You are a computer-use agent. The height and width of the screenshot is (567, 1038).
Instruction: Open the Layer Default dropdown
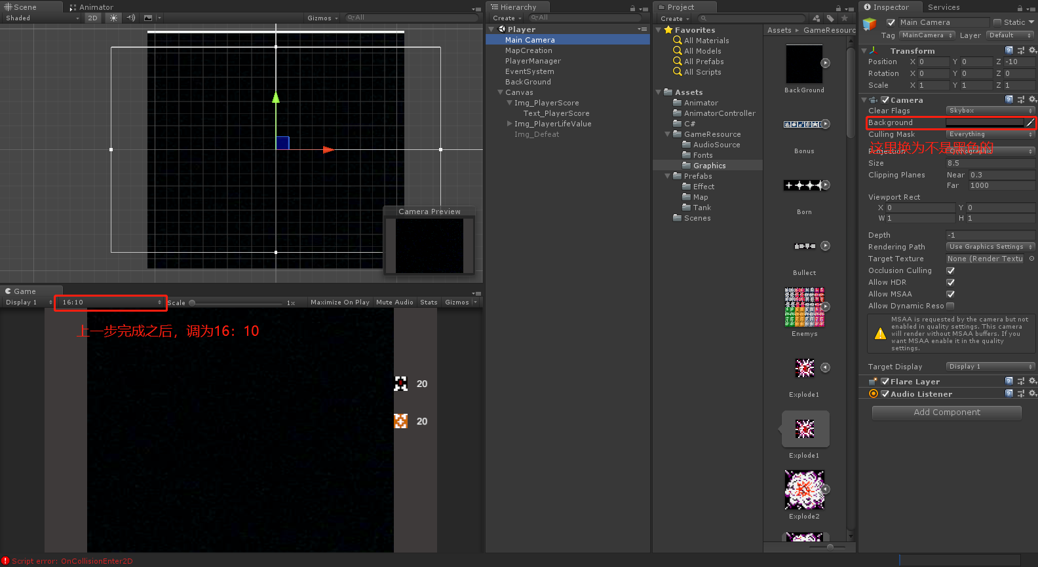1010,35
